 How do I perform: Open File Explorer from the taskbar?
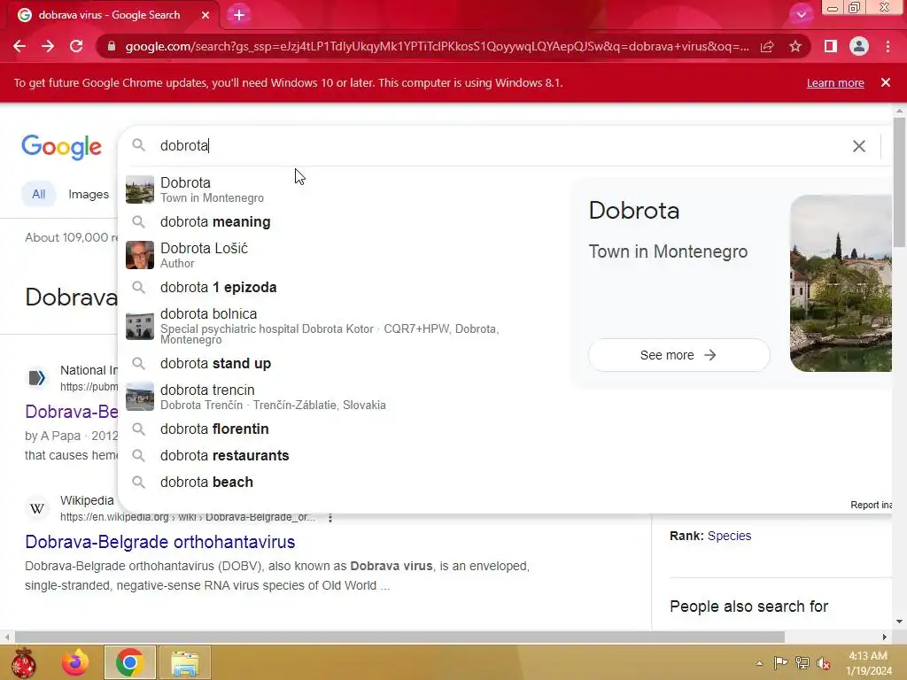(x=184, y=662)
